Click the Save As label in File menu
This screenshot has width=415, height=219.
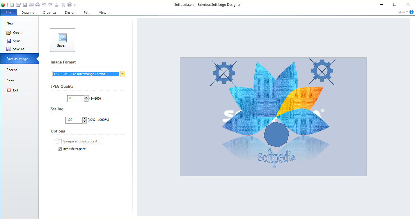[19, 49]
